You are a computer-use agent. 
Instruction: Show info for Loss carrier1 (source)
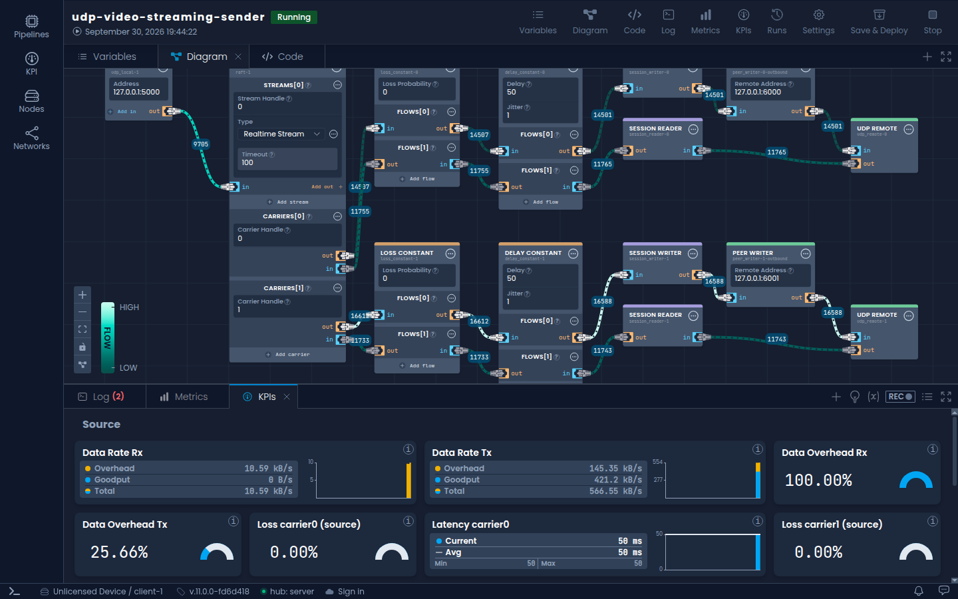point(933,521)
